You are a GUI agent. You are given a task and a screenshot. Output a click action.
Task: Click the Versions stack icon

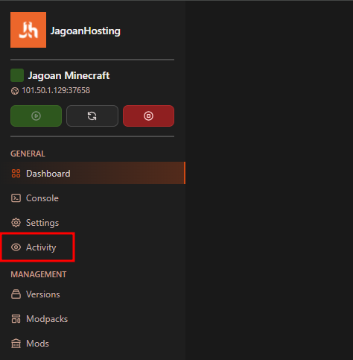click(x=16, y=294)
